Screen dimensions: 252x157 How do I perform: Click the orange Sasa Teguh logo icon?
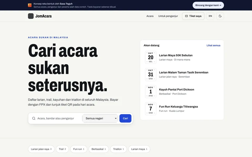[30, 5]
